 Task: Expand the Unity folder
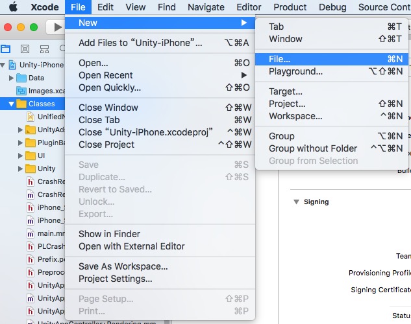pos(20,168)
